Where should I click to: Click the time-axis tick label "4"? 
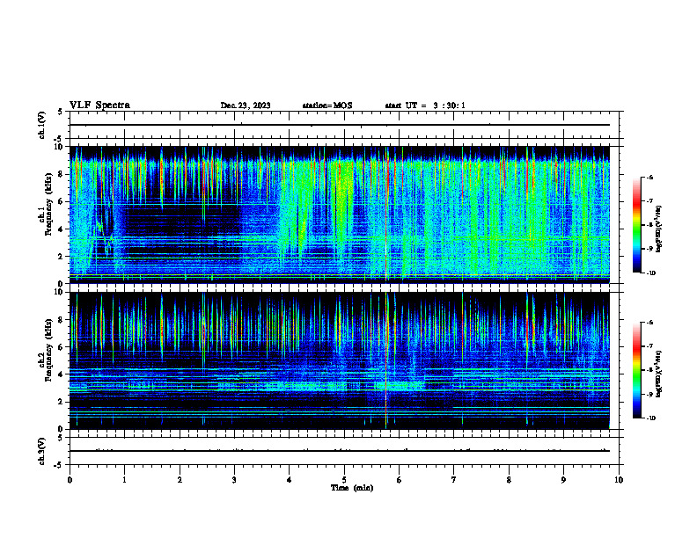point(290,480)
